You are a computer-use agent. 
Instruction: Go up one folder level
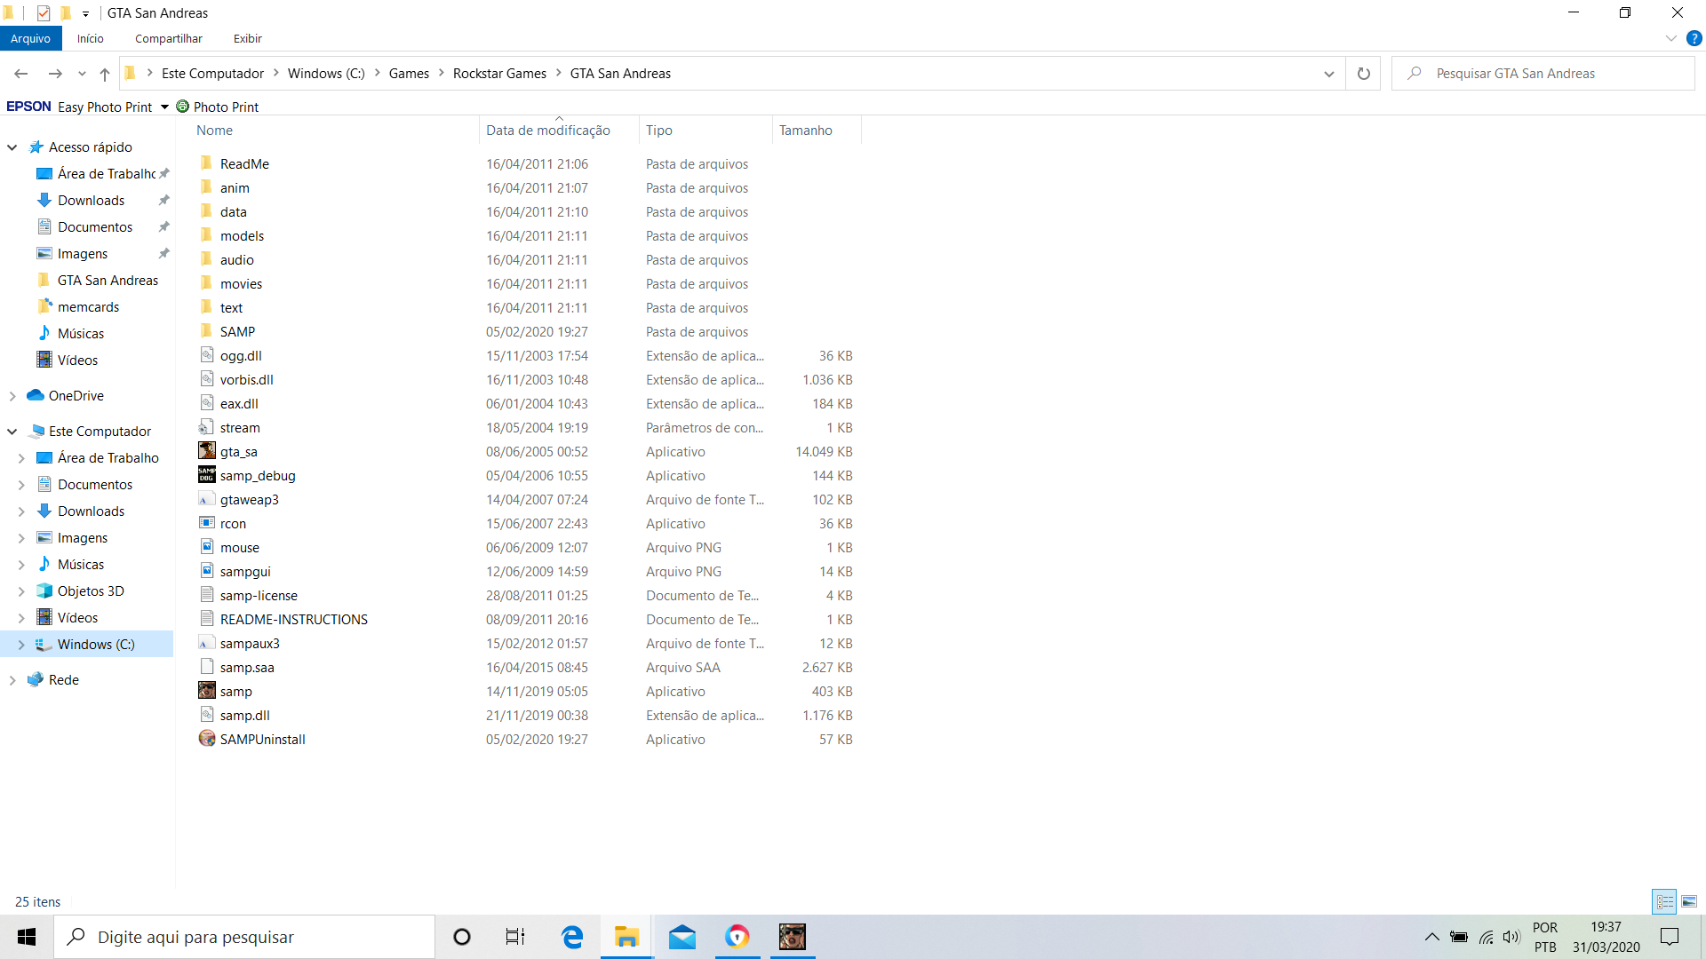[x=105, y=74]
